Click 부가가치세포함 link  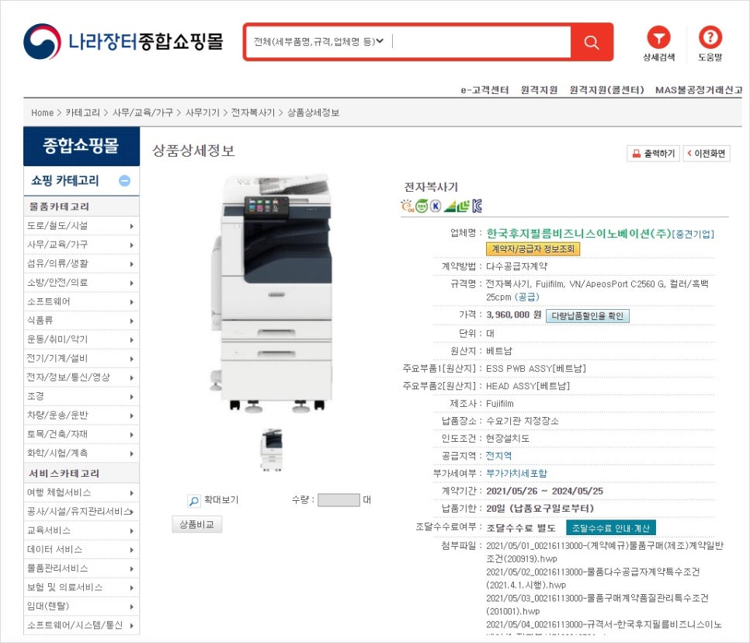coord(516,473)
